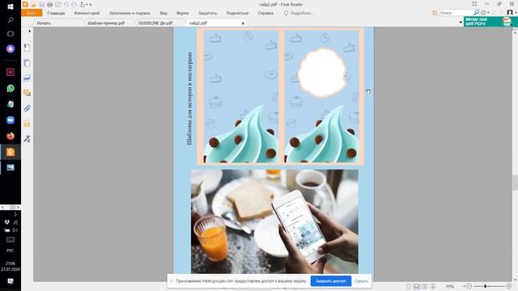The width and height of the screenshot is (518, 291).
Task: Open the Bookmarks panel icon in sidebar
Action: tap(27, 48)
